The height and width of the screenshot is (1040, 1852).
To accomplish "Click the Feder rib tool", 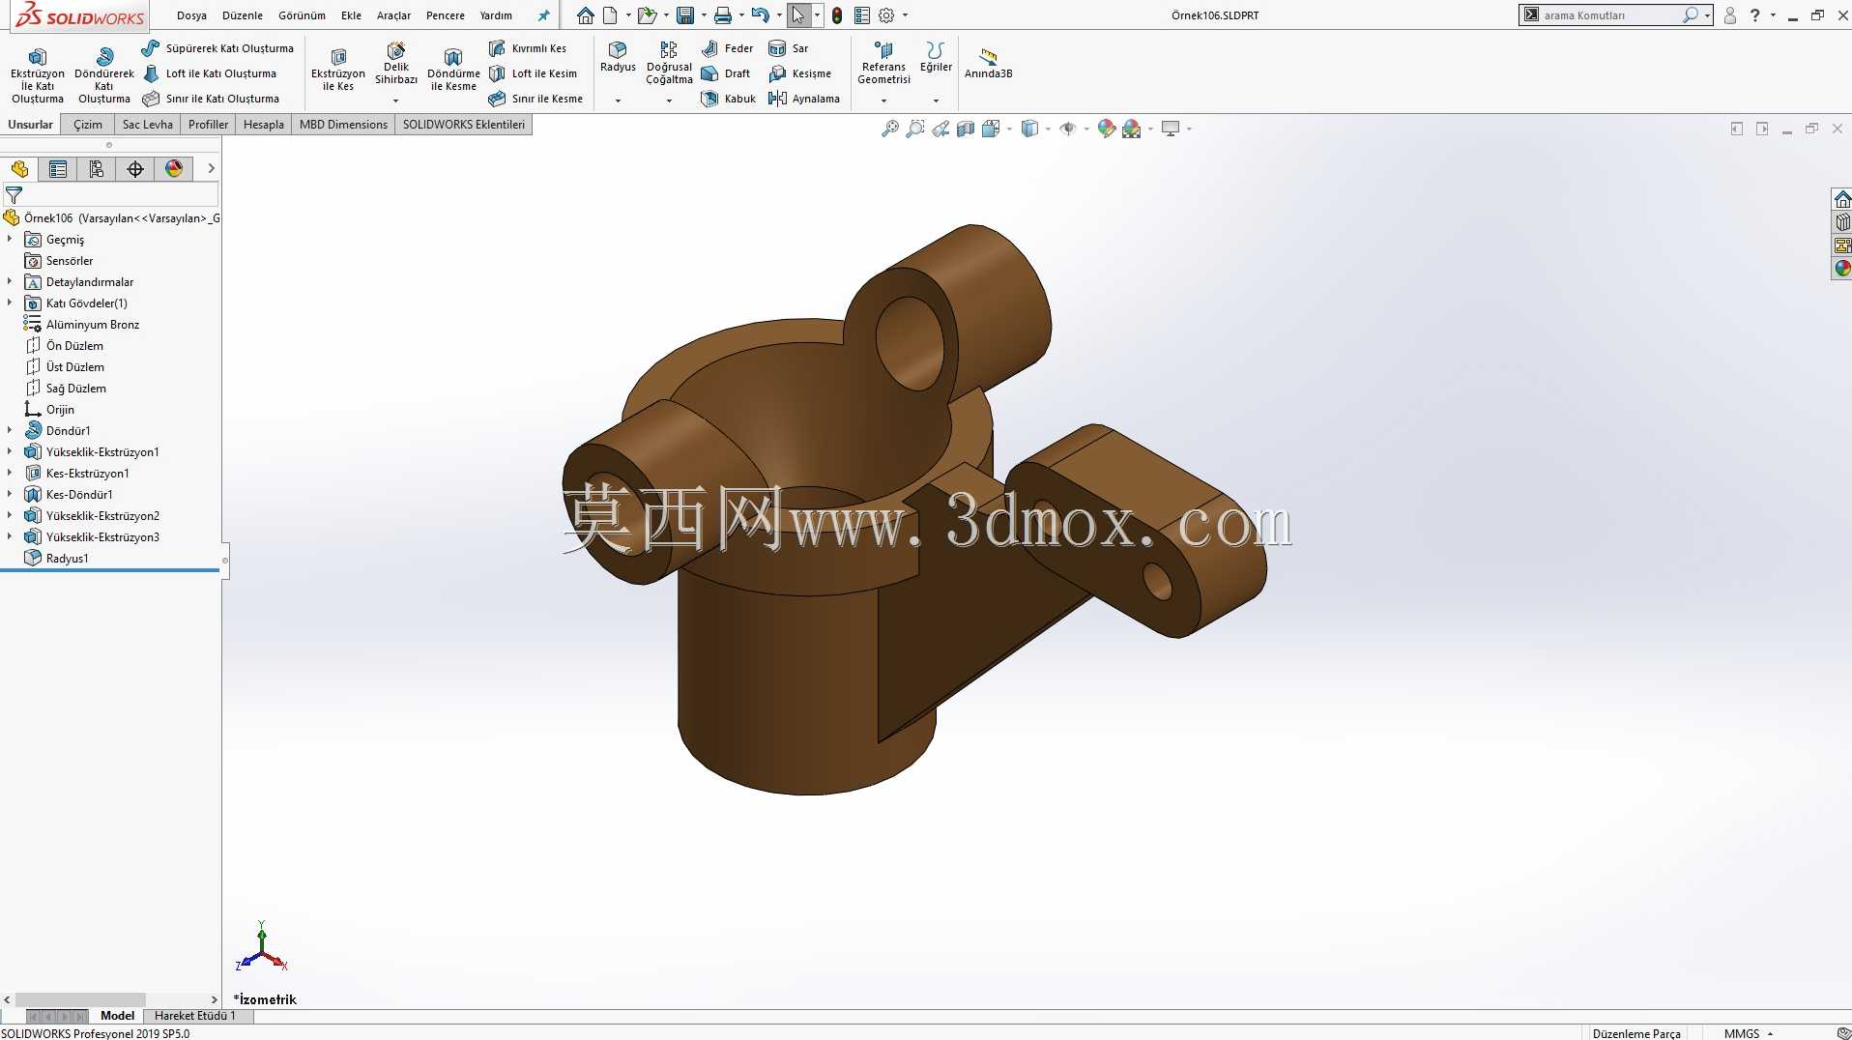I will point(727,48).
